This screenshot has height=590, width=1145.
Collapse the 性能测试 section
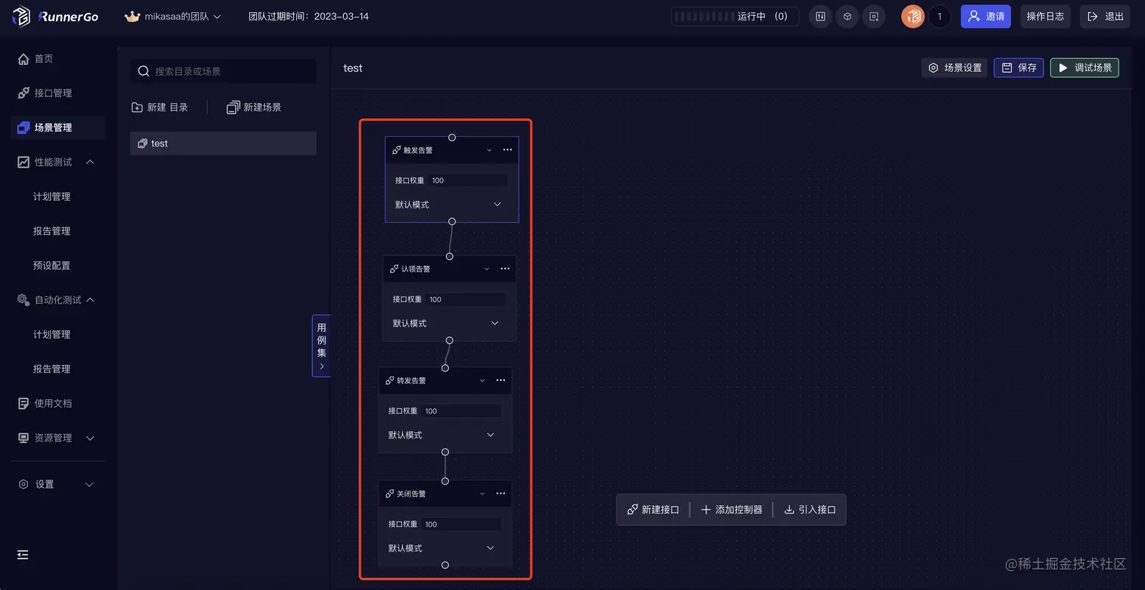(90, 162)
